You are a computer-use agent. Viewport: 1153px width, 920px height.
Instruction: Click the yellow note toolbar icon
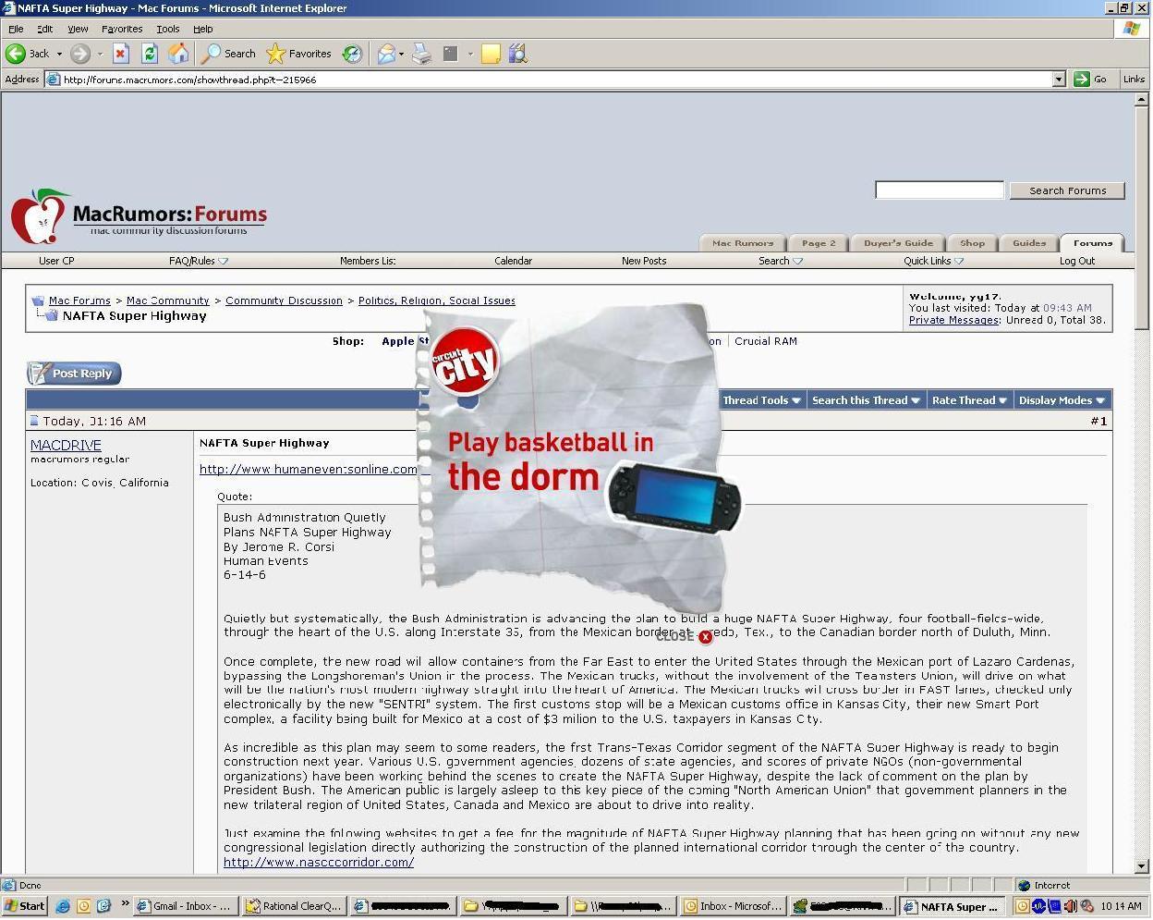point(491,54)
